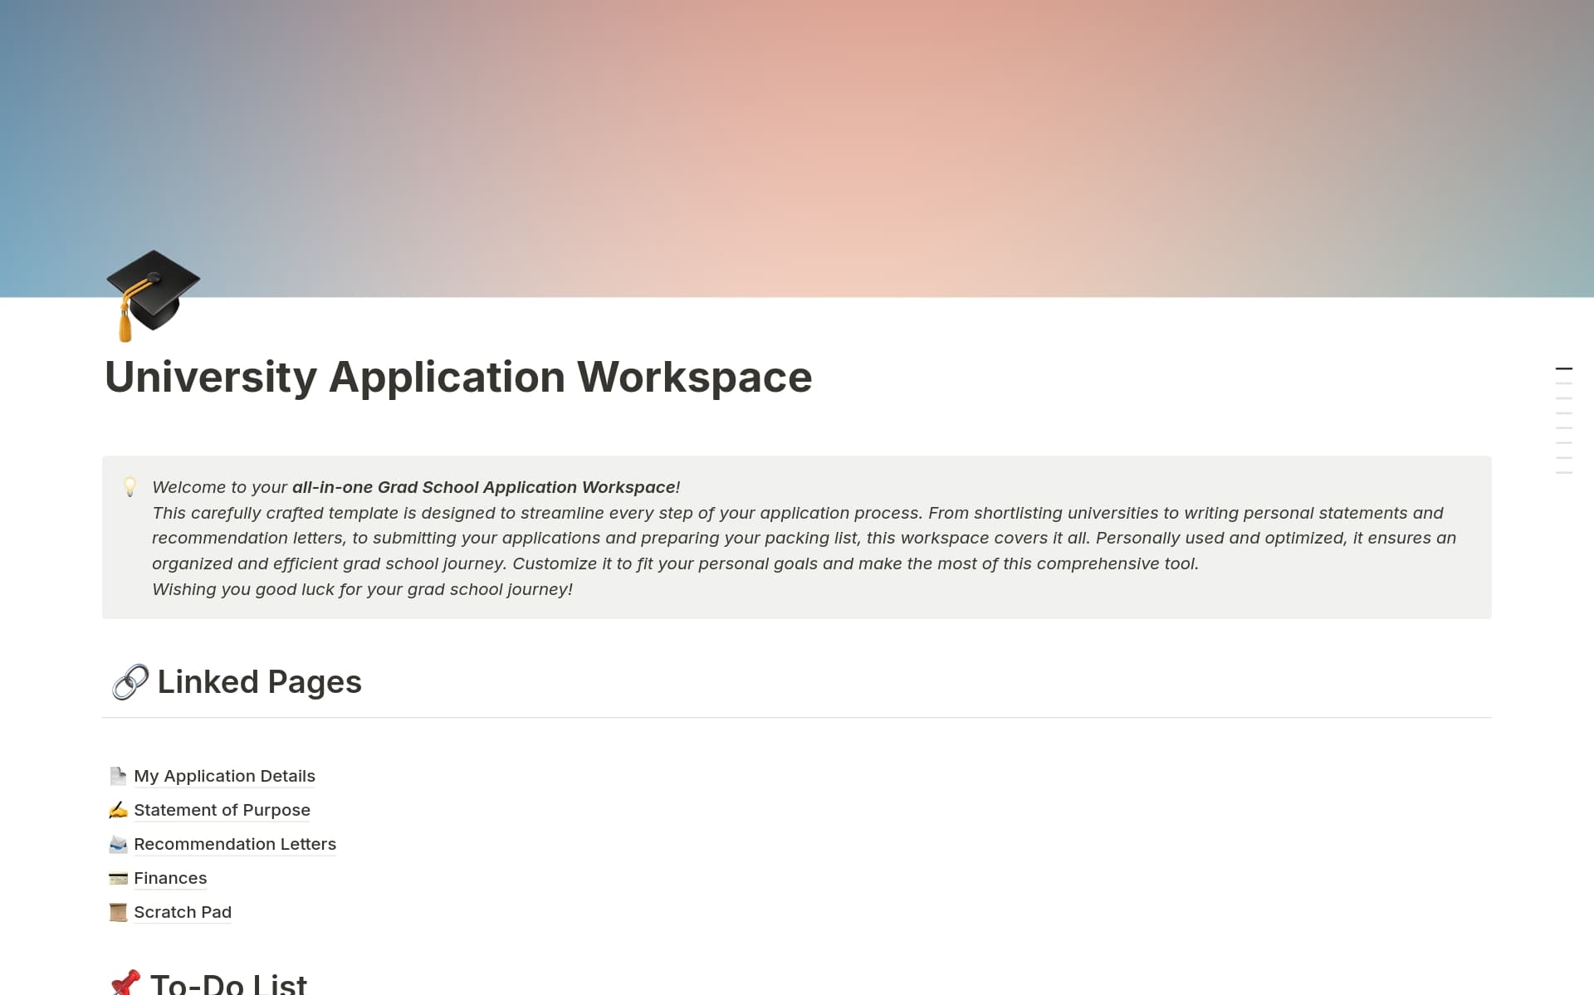
Task: Click the envelope emoji beside Recommendation Letters
Action: point(118,844)
